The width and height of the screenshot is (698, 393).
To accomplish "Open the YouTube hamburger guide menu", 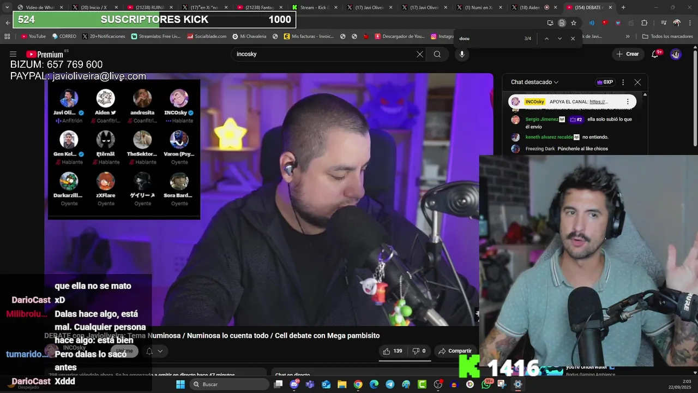I will [x=13, y=54].
